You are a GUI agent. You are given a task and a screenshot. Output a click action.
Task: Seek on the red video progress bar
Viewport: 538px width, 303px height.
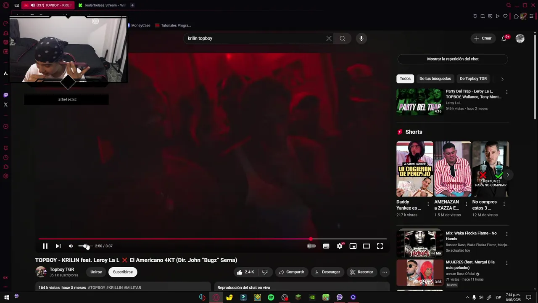pos(212,239)
